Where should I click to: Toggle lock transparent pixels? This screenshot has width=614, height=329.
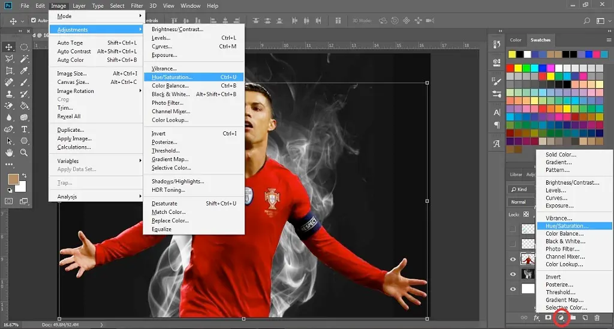click(x=526, y=215)
